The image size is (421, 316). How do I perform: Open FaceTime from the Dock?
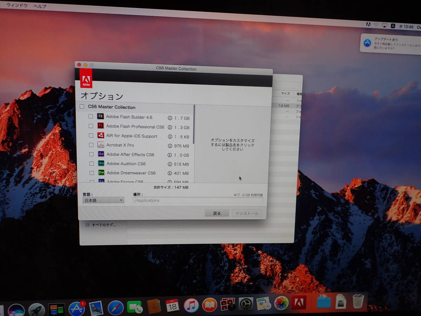pos(134,307)
